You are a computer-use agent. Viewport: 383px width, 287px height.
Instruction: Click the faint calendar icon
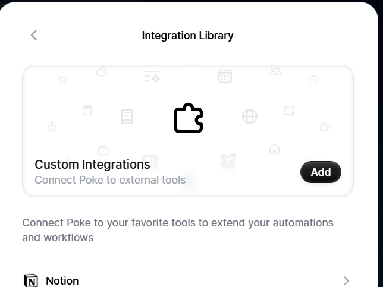(x=225, y=76)
